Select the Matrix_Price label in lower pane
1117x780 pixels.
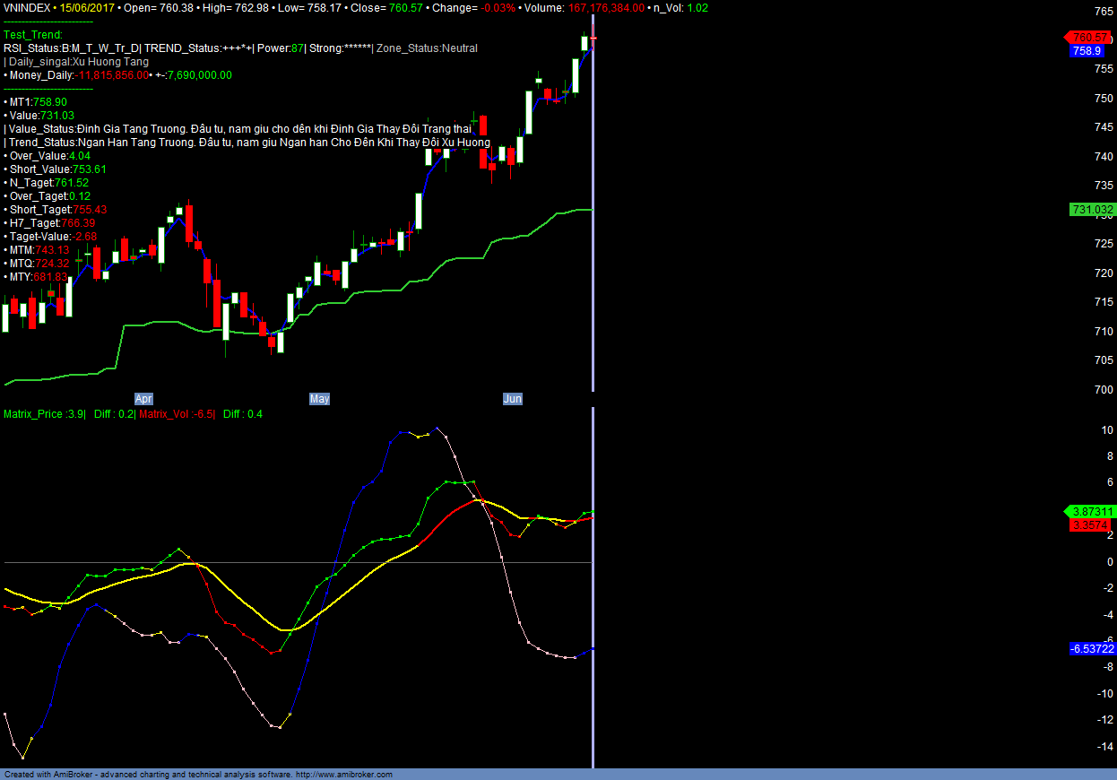click(x=43, y=414)
